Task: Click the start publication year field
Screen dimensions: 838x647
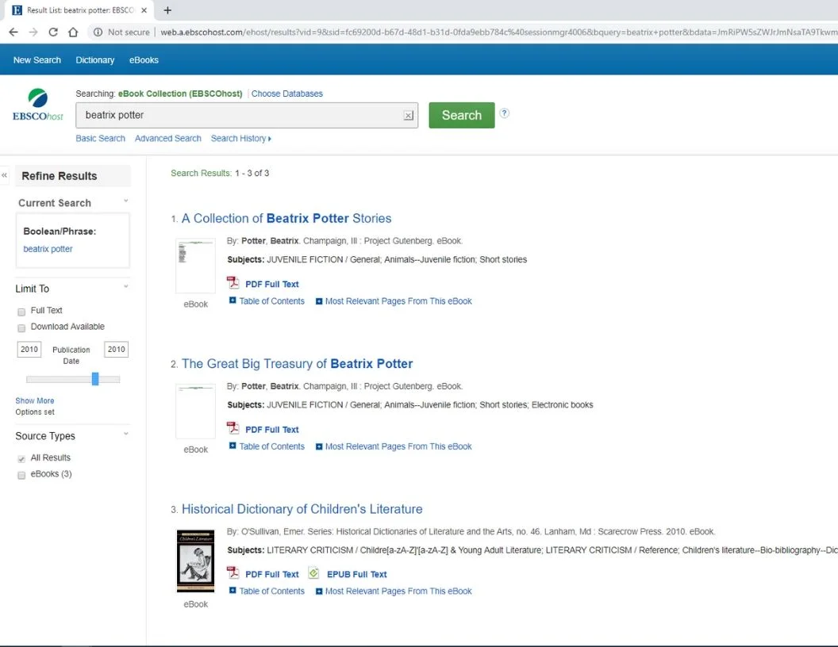Action: 29,349
